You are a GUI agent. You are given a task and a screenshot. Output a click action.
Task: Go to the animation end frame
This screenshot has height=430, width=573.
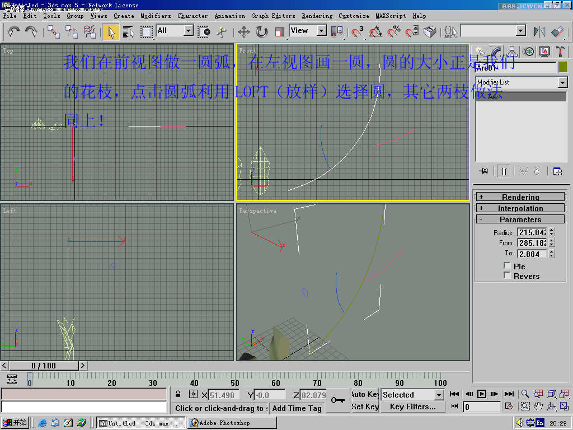(509, 394)
